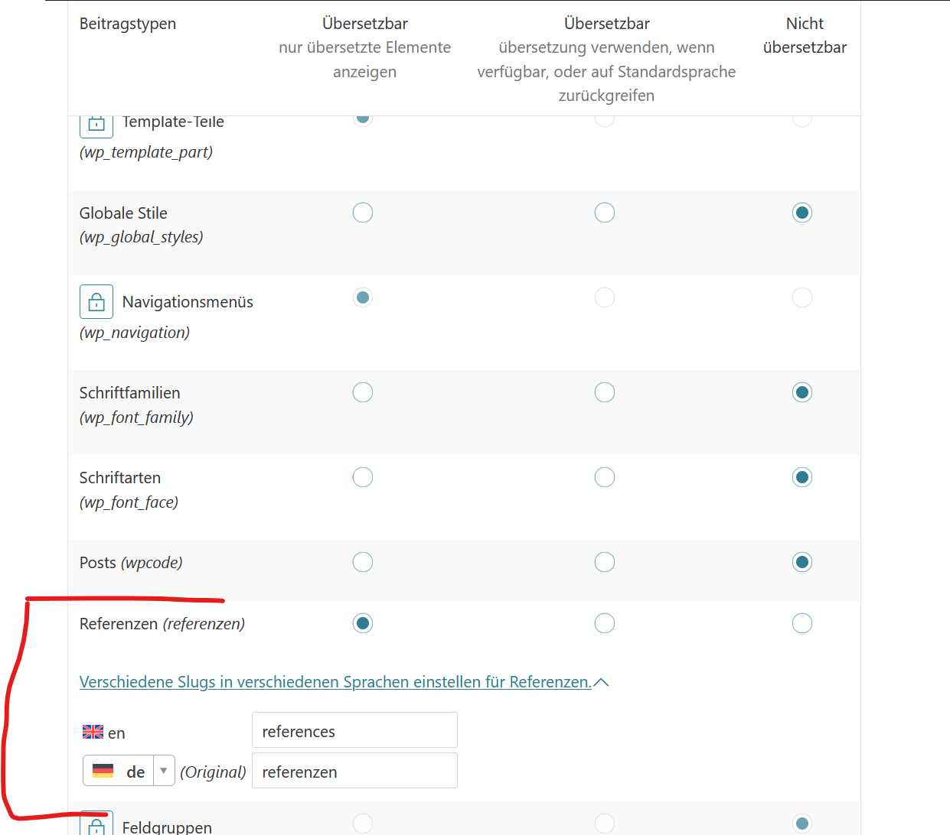This screenshot has height=835, width=950.
Task: Click the German flag in language selector
Action: click(103, 771)
